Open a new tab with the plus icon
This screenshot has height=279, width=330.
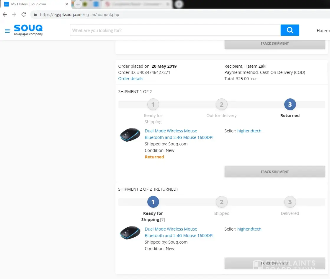point(78,4)
